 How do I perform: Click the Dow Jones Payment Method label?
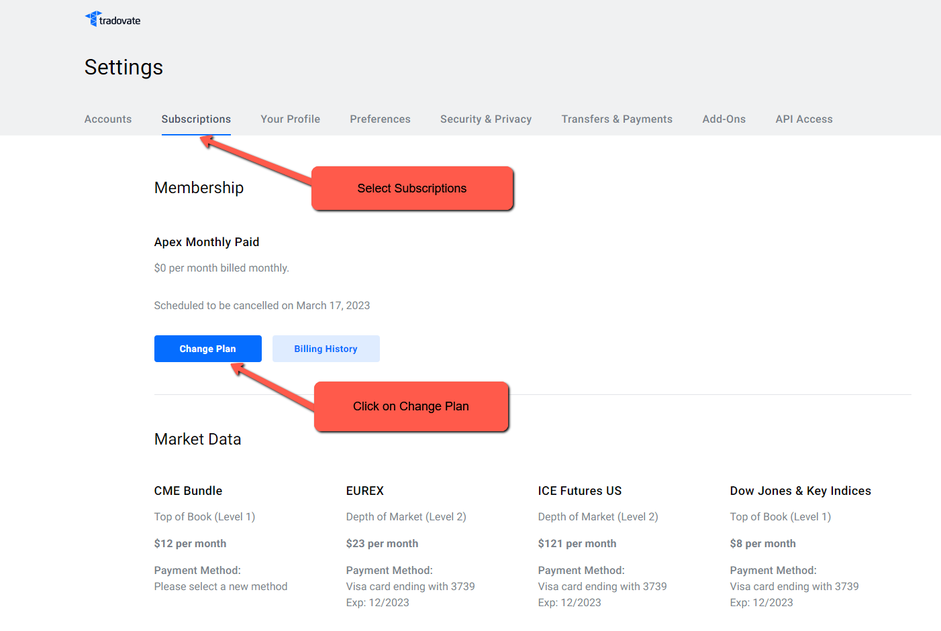tap(773, 571)
